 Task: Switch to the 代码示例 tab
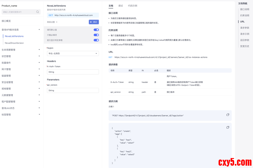pos(132,6)
